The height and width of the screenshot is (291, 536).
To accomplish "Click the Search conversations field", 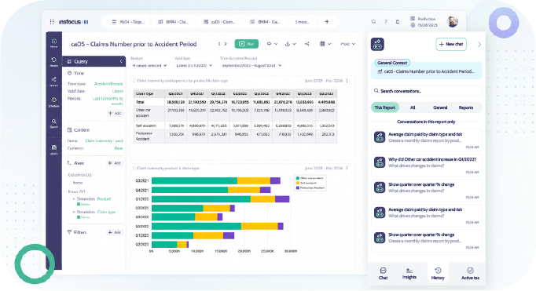I will click(x=427, y=91).
